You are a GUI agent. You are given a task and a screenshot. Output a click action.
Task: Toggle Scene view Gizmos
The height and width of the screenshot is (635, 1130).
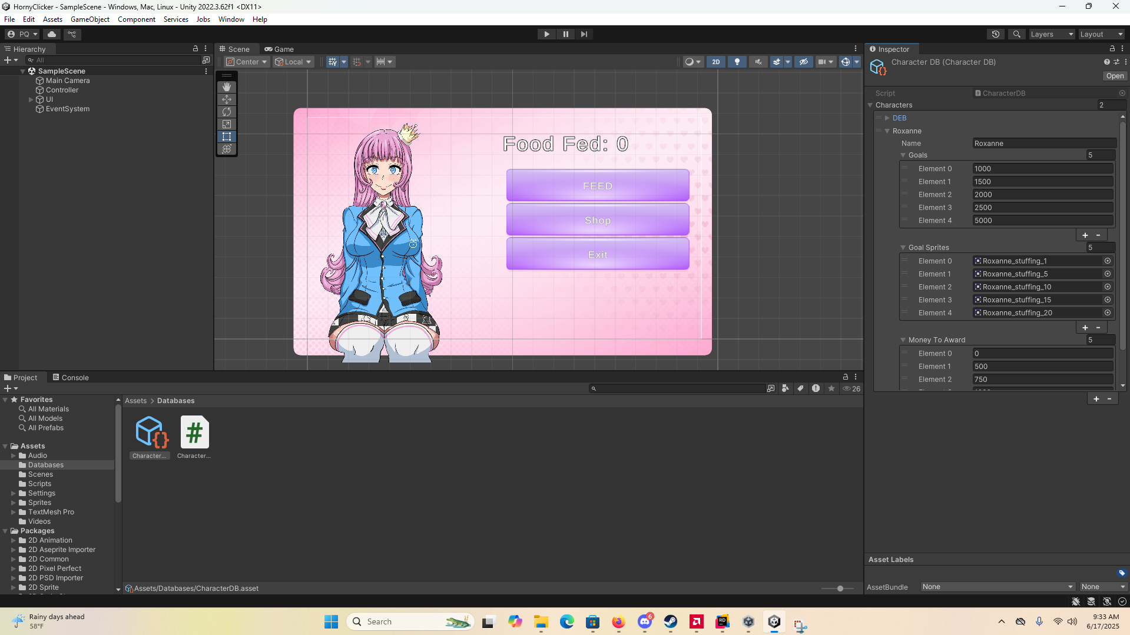pos(846,62)
